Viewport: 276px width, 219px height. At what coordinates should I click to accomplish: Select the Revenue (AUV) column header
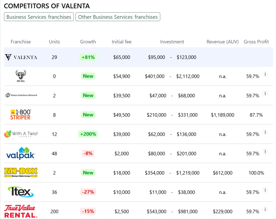pos(222,42)
